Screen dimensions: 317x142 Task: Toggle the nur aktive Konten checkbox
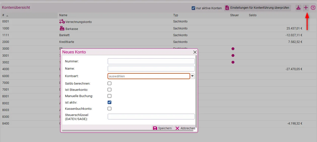pyautogui.click(x=193, y=8)
